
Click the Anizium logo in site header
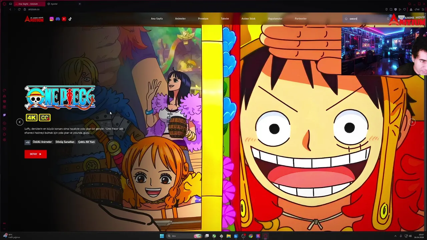point(34,19)
